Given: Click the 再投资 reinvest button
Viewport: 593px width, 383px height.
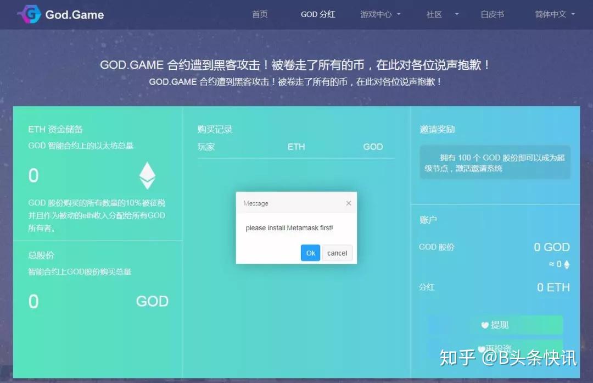Looking at the screenshot, I should pyautogui.click(x=495, y=348).
